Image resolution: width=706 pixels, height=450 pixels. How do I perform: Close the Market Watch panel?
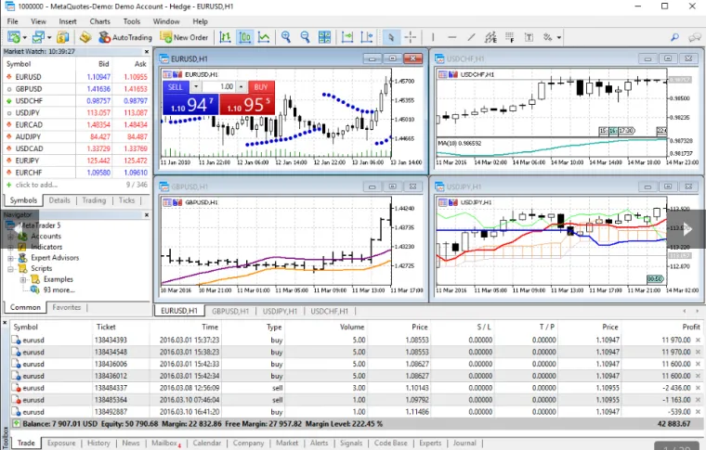(147, 52)
